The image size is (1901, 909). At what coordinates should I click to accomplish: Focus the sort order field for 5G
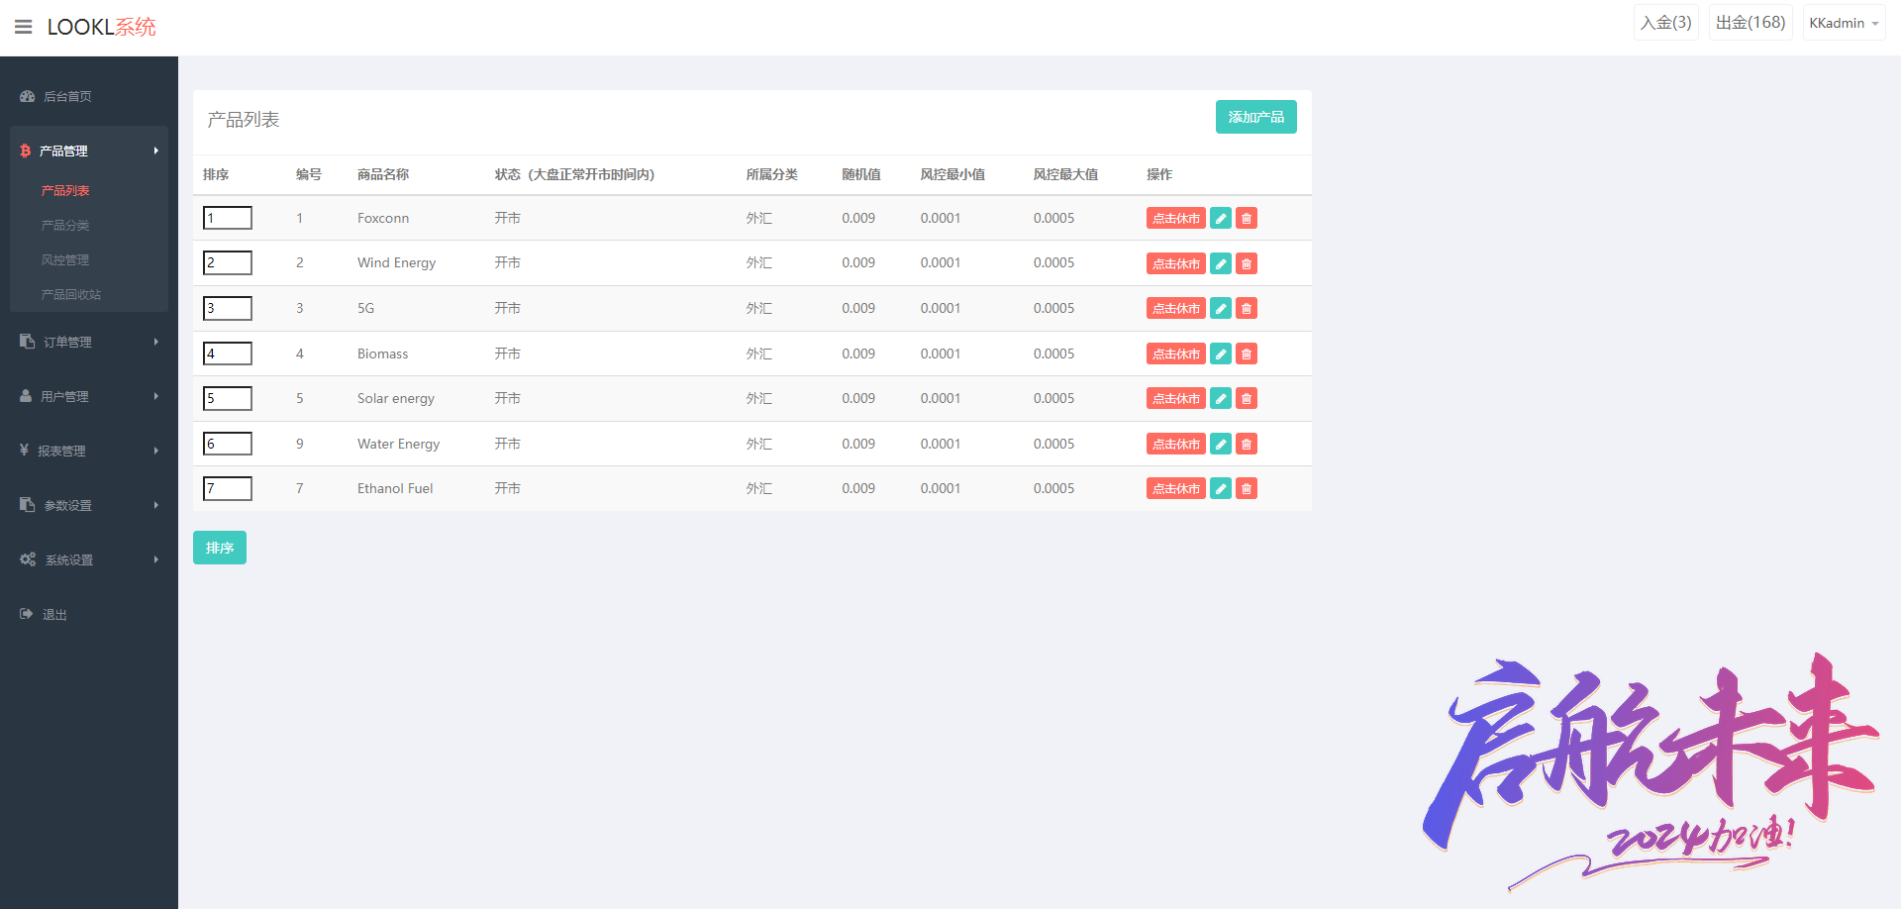(228, 308)
